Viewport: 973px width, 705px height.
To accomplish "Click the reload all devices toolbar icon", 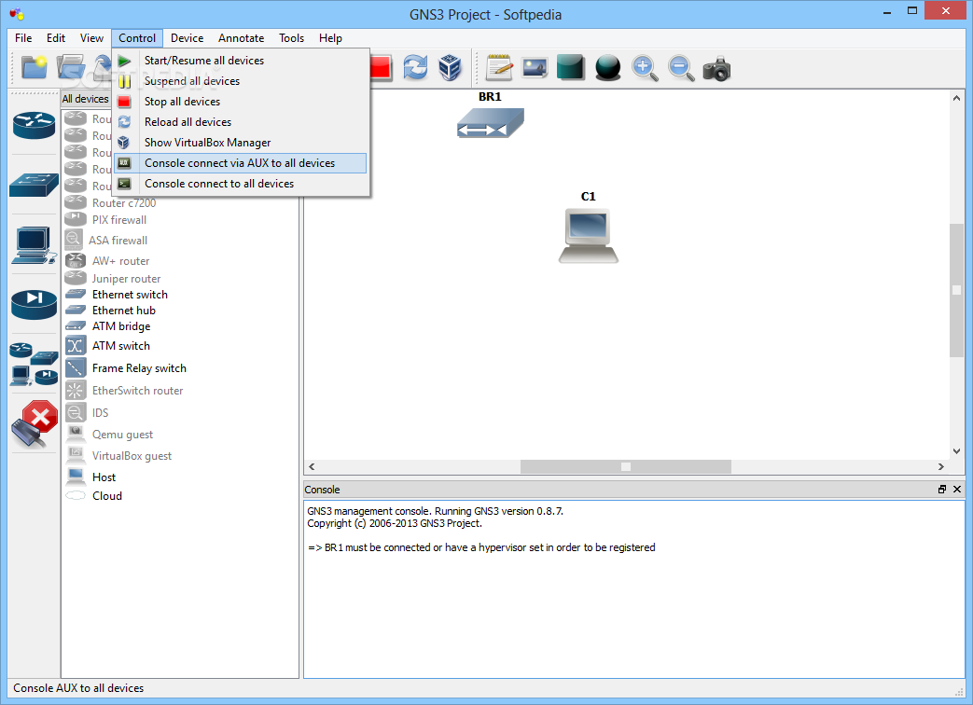I will (x=415, y=67).
